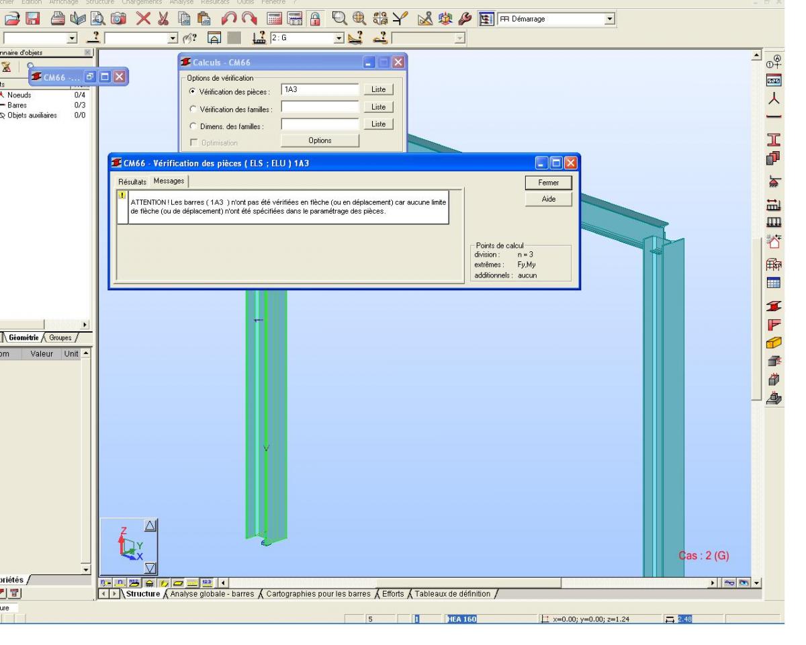806x645 pixels.
Task: Open the load case 2: G dropdown
Action: coord(341,40)
